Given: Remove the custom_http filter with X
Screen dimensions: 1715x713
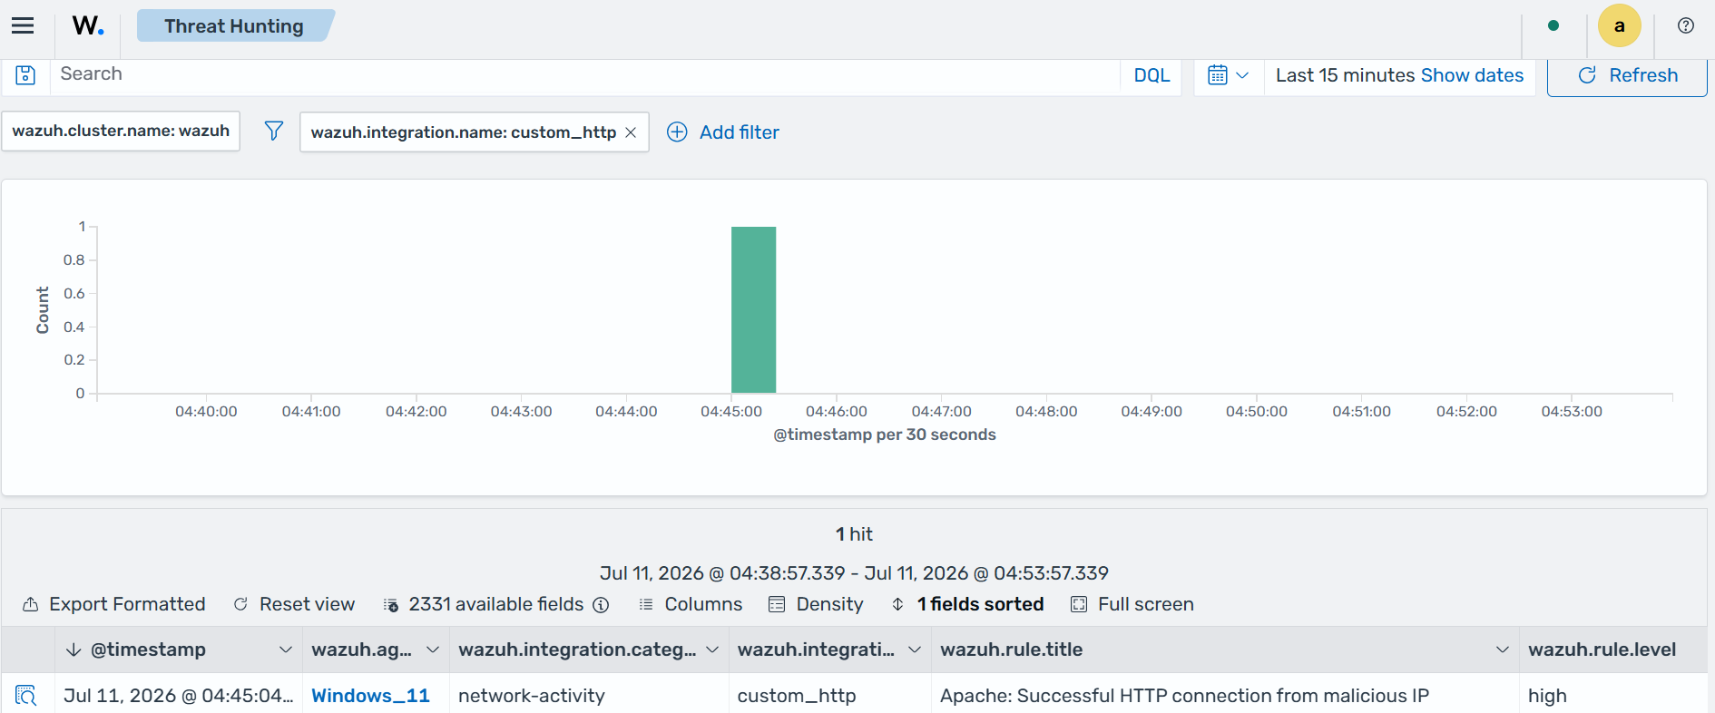Looking at the screenshot, I should (x=632, y=132).
